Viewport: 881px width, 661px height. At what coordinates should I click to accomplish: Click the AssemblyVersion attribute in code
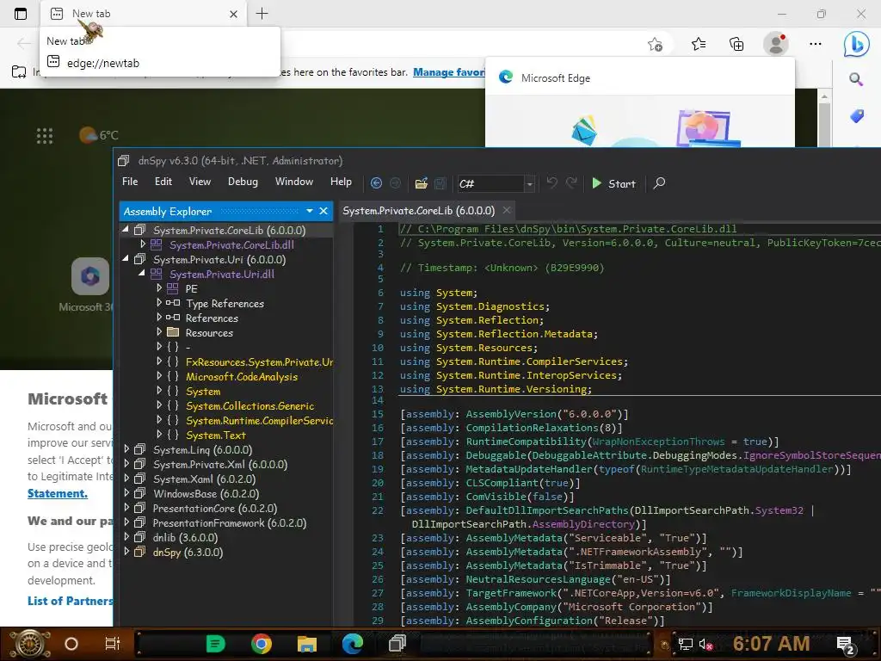511,414
